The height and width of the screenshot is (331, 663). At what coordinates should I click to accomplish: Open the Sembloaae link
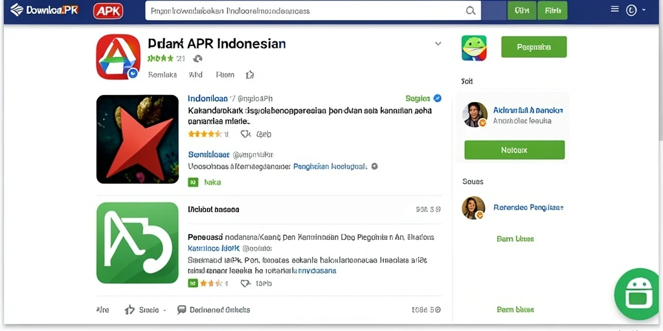point(209,155)
